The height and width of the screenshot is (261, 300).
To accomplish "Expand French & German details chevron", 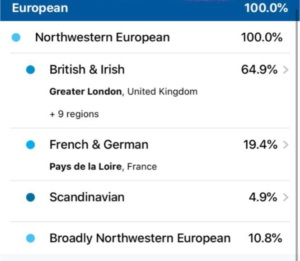I will tap(286, 145).
